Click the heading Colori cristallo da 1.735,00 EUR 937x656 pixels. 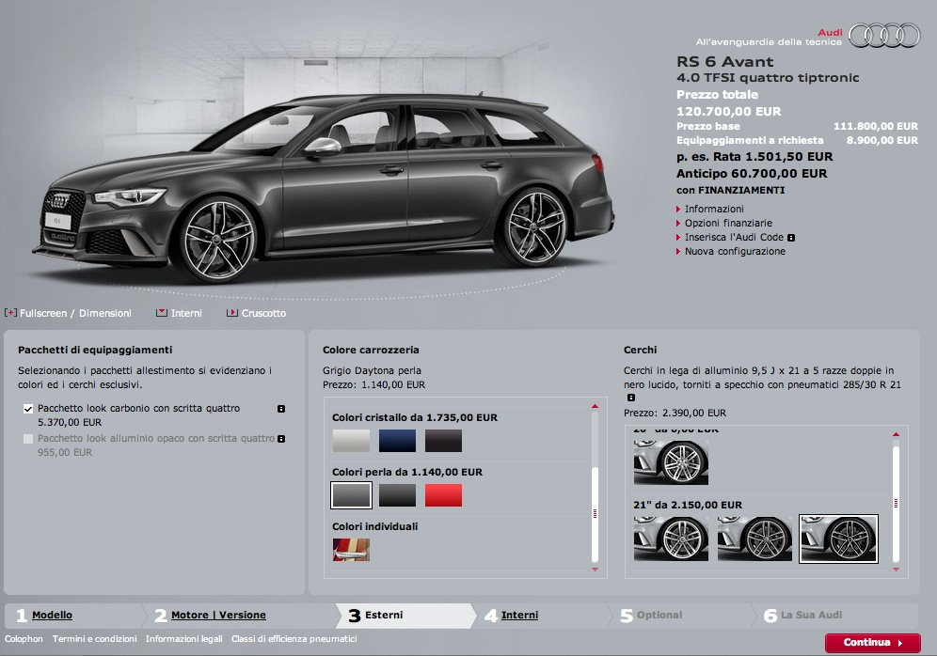pyautogui.click(x=415, y=418)
